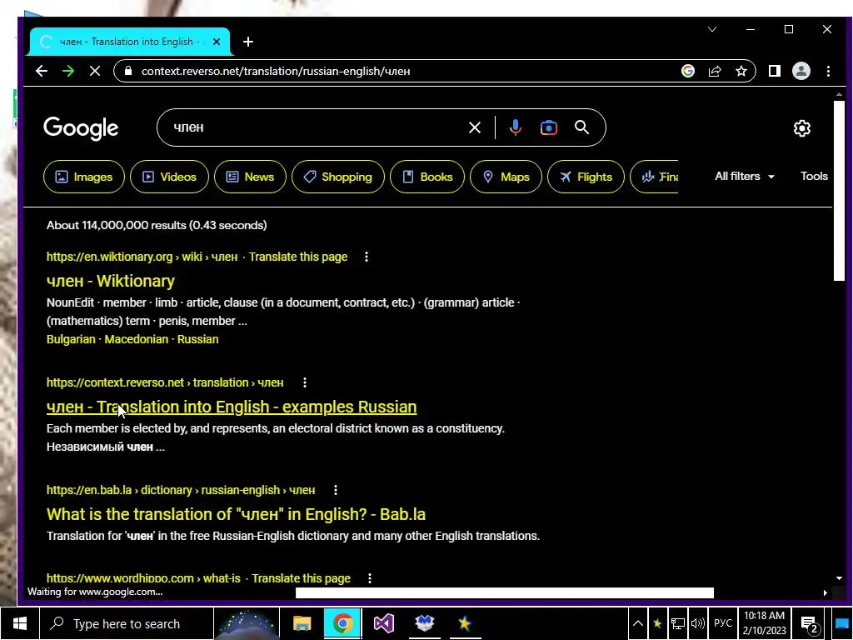
Task: Click the address bar URL field
Action: pyautogui.click(x=402, y=71)
